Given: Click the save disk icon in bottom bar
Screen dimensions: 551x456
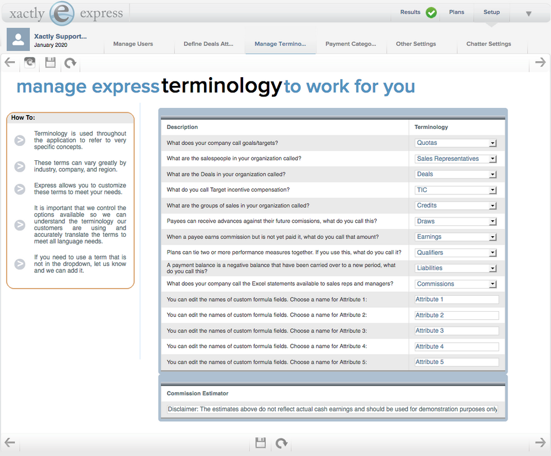Looking at the screenshot, I should tap(260, 443).
